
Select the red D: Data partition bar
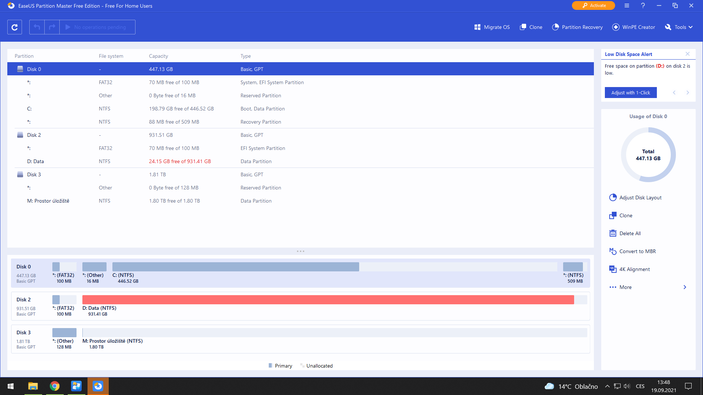[x=328, y=300]
